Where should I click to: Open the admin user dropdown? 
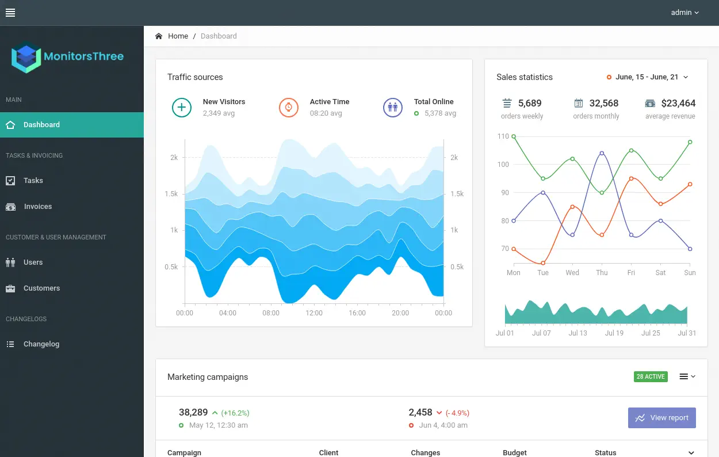pos(684,13)
